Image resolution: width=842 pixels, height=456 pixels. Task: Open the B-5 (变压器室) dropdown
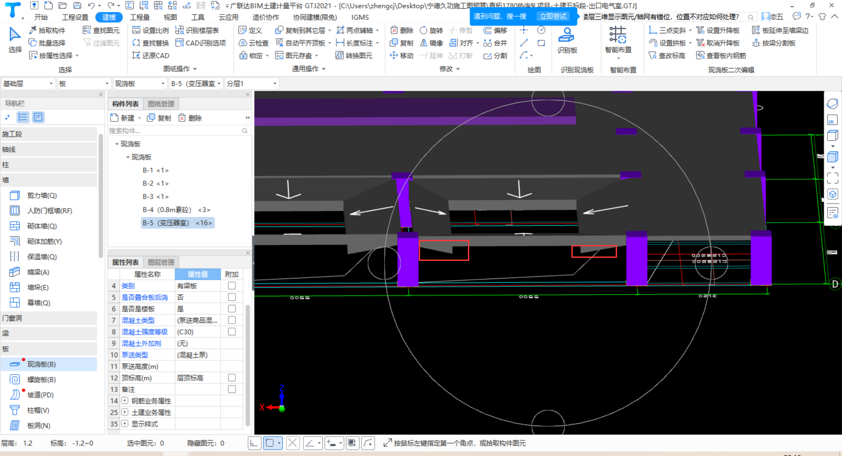(x=196, y=84)
